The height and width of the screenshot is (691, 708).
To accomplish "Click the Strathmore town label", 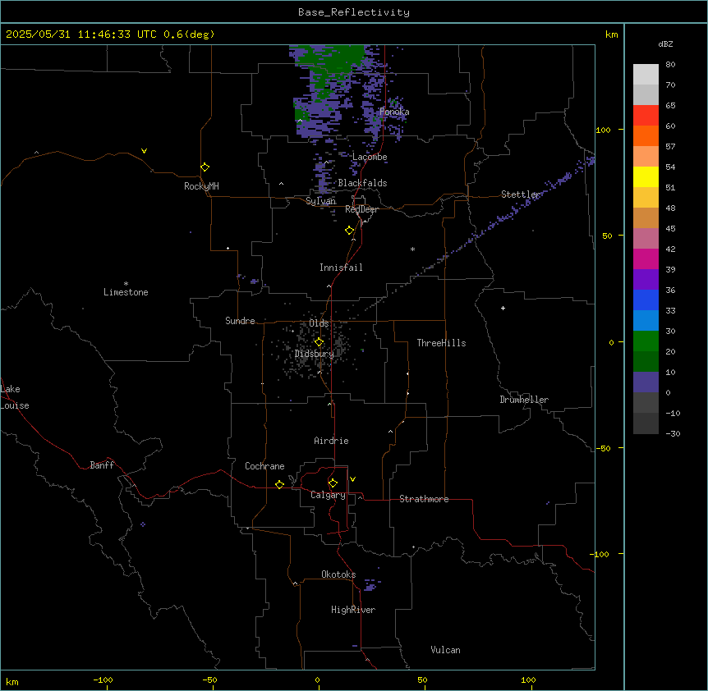I will tap(424, 499).
